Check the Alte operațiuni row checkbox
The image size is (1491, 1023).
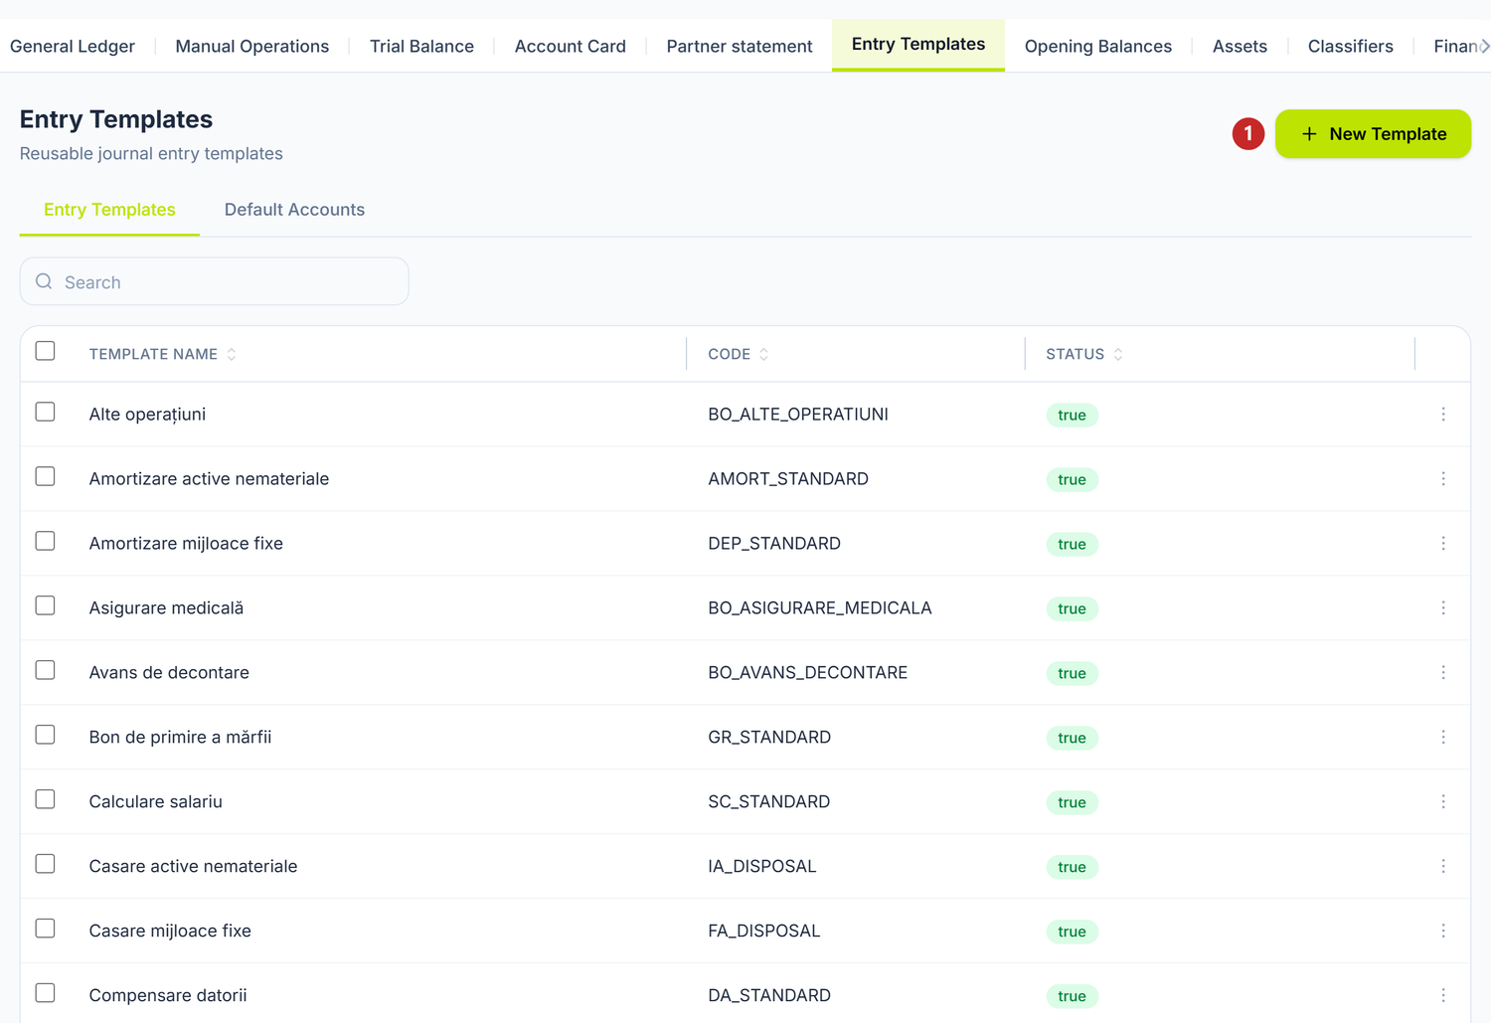click(45, 412)
